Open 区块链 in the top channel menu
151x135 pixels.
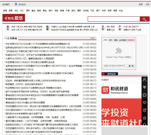[x=86, y=11]
